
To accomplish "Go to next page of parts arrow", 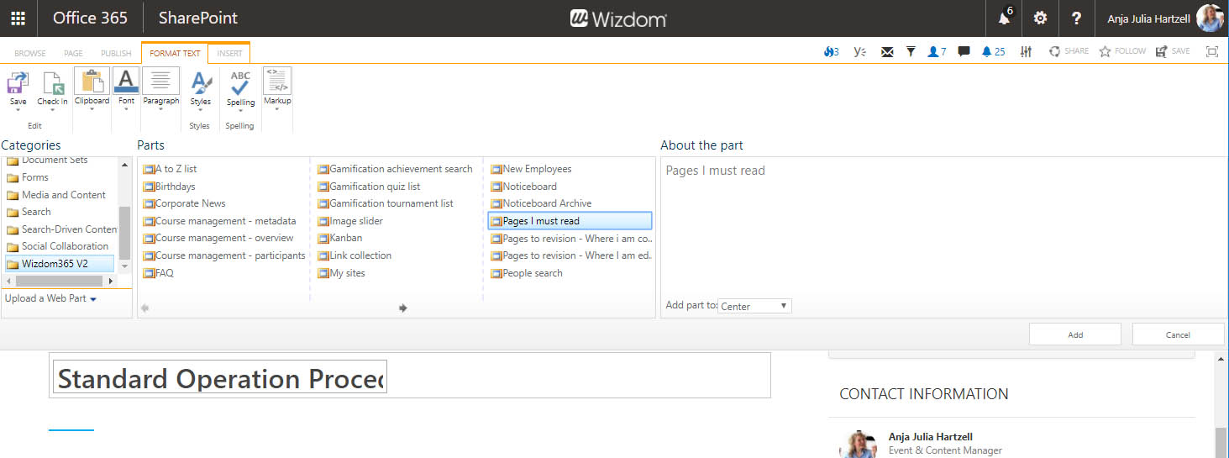I will coord(403,308).
